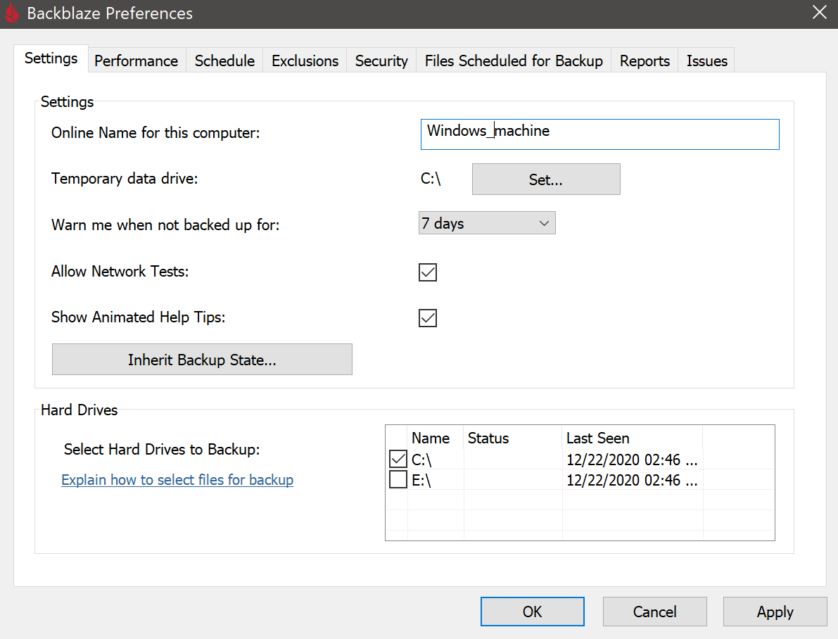Click Last Seen date in C:\ row
Image resolution: width=838 pixels, height=639 pixels.
632,460
